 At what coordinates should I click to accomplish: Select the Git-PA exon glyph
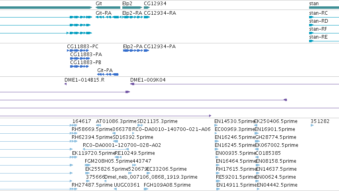tap(108, 74)
